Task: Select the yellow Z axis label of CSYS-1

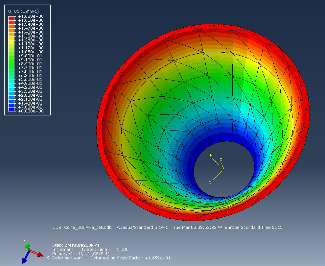Action: point(221,159)
